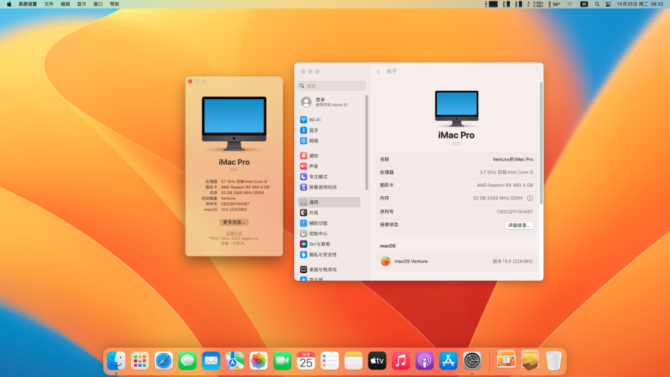The image size is (670, 377).
Task: Open the 窗口 menu
Action: click(x=98, y=4)
